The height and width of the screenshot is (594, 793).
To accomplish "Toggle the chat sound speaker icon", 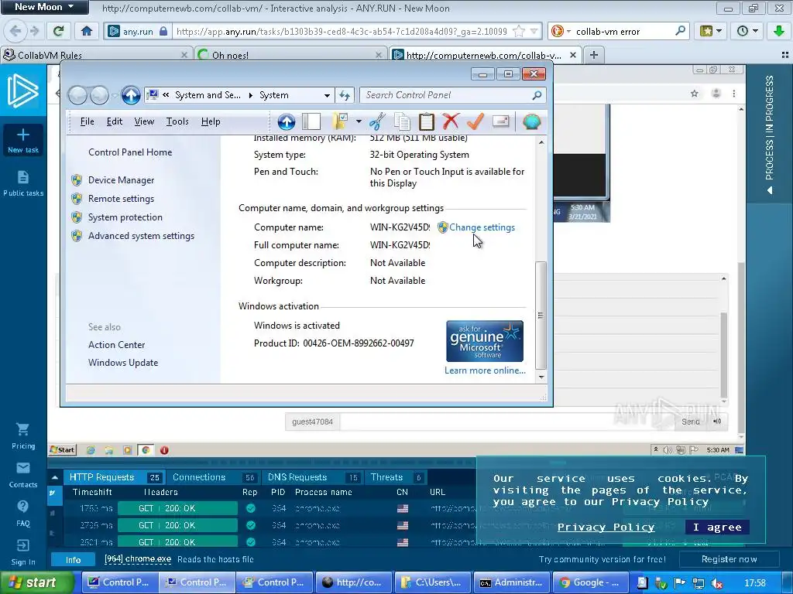I will pos(717,422).
